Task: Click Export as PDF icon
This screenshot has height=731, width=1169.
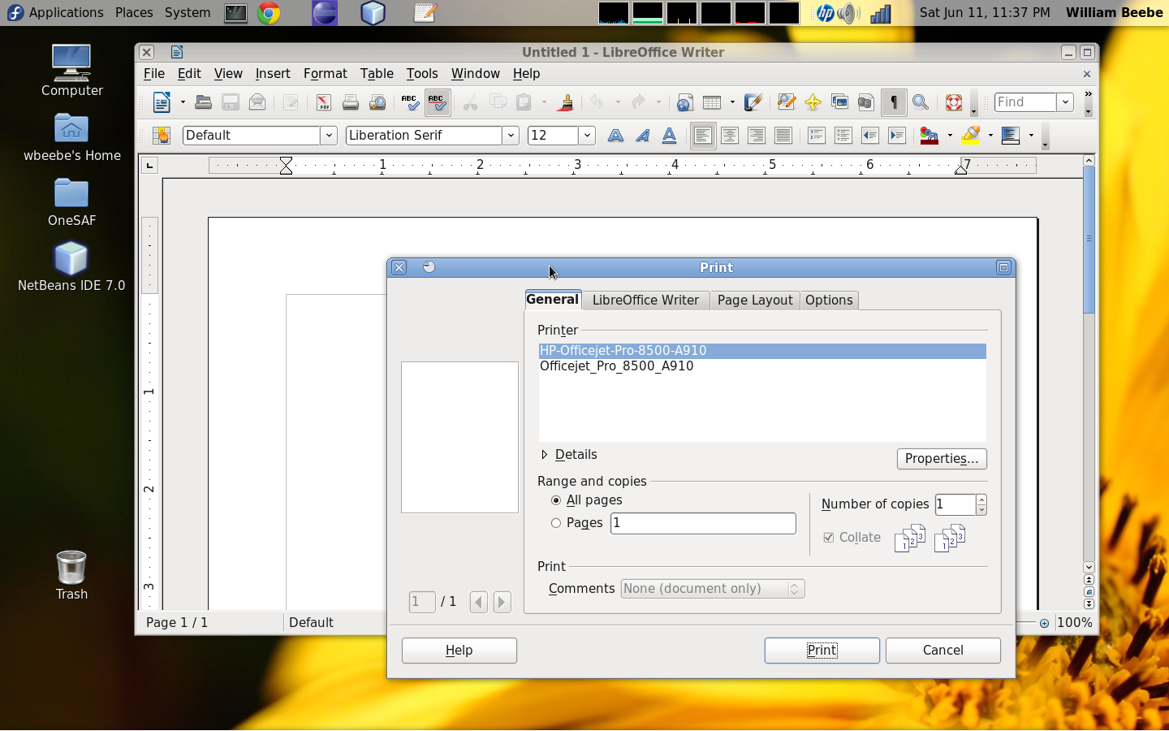Action: pyautogui.click(x=324, y=102)
